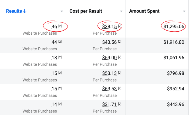Sort by the Results column header
The image size is (189, 115).
click(14, 11)
